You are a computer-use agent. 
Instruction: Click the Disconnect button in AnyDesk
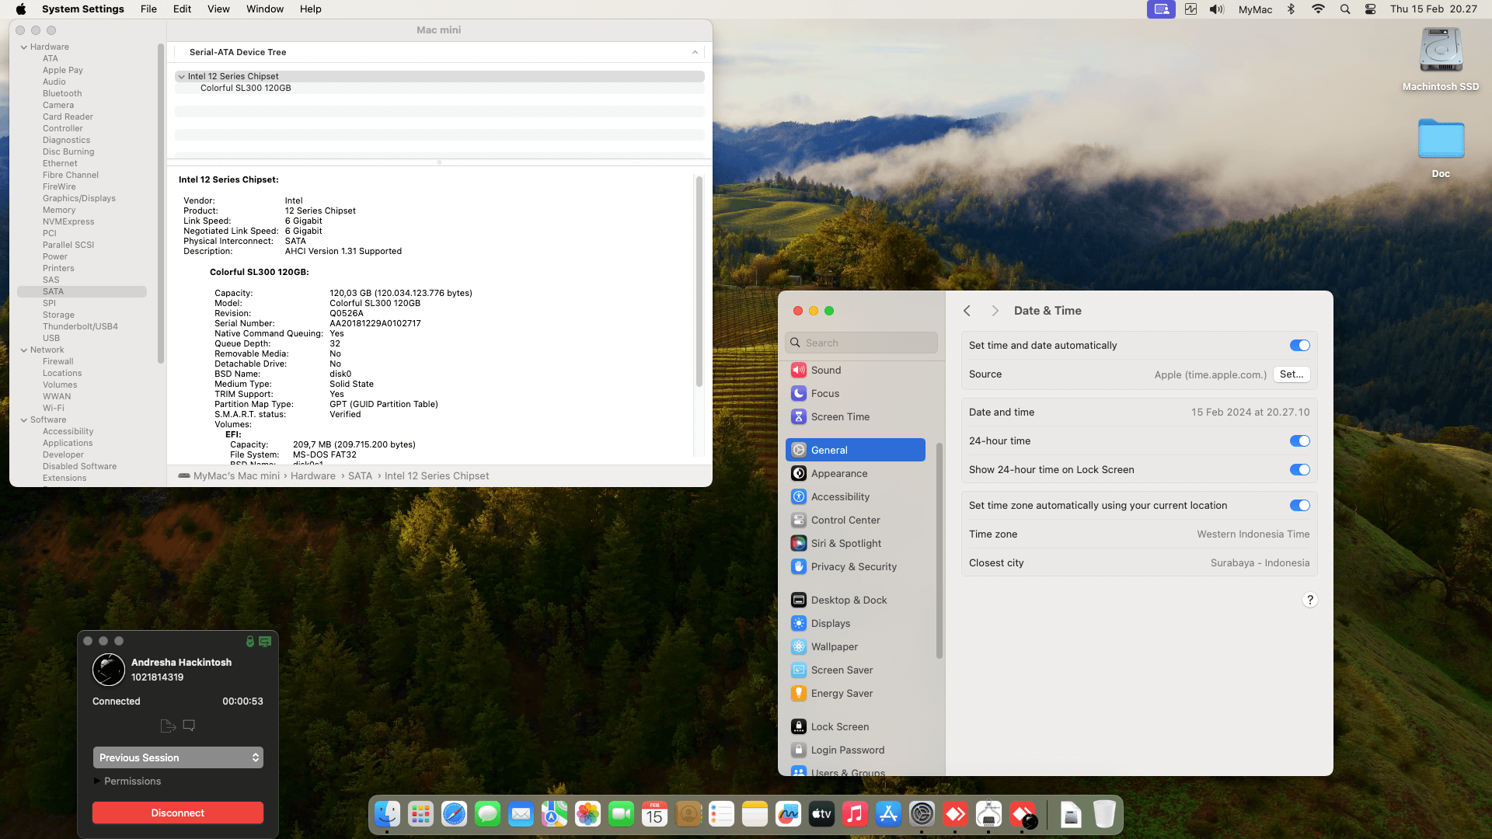tap(178, 813)
